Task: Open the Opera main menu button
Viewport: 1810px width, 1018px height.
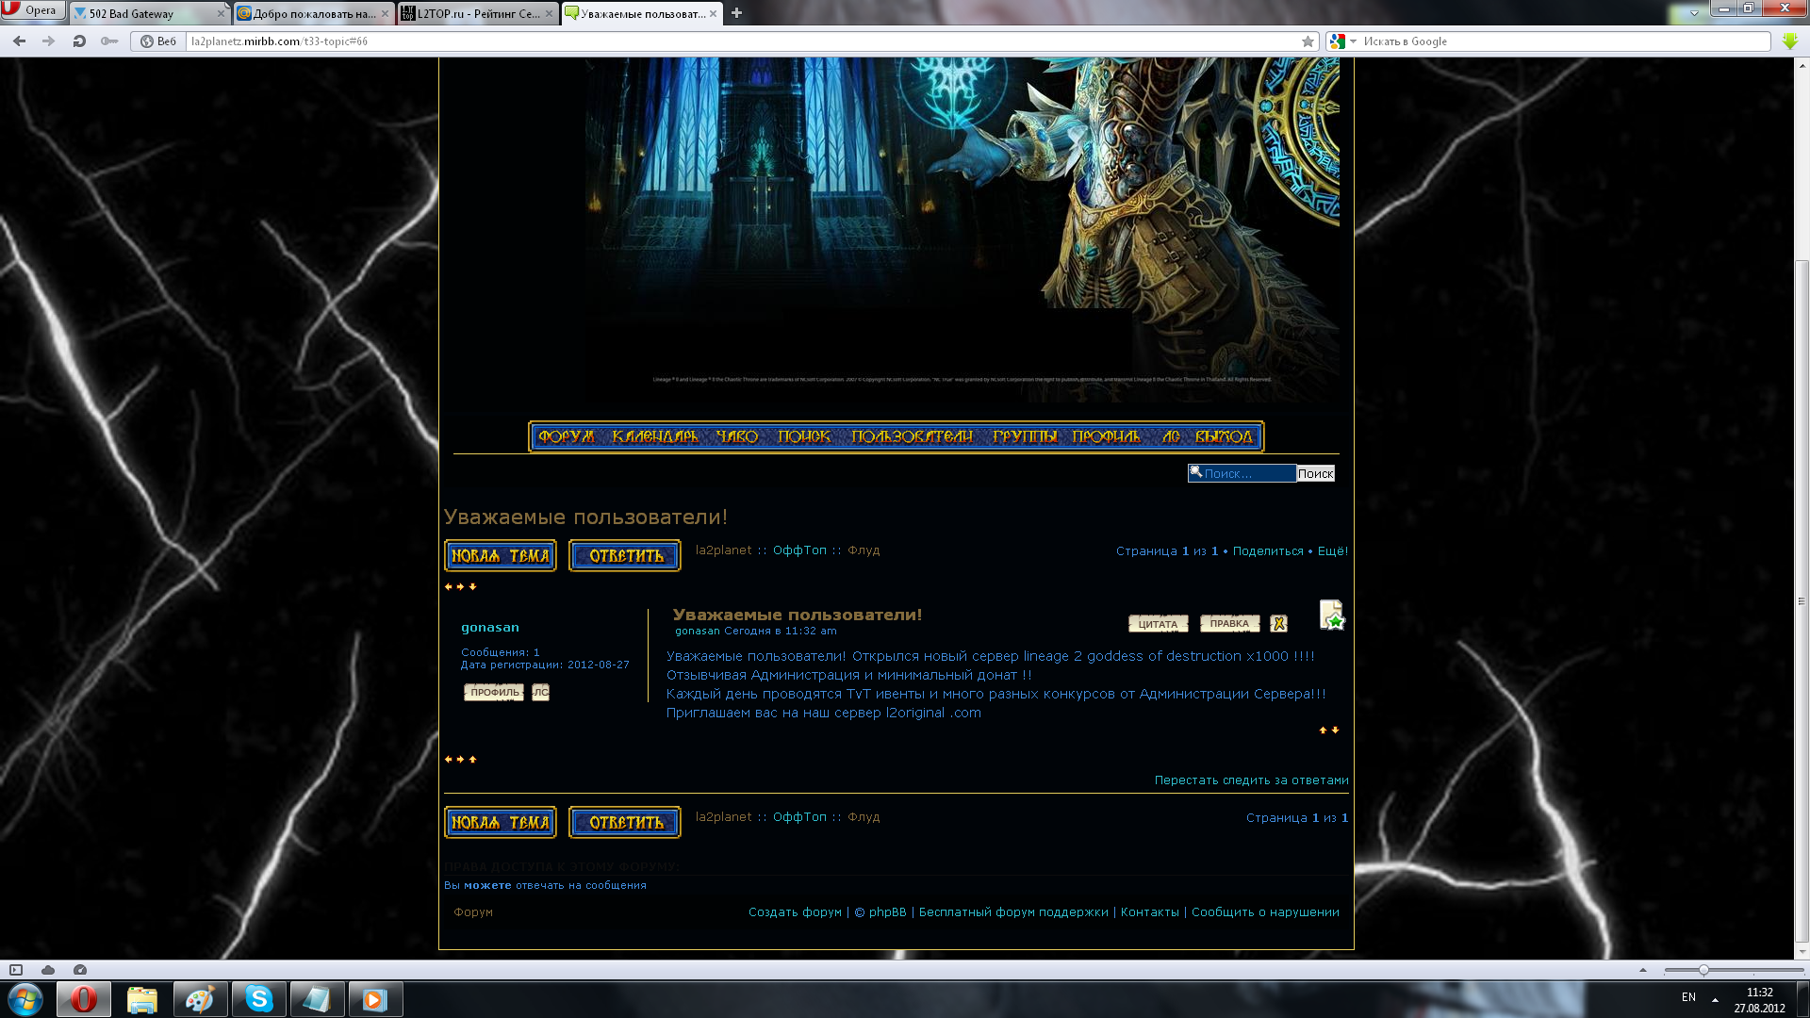Action: pyautogui.click(x=32, y=10)
